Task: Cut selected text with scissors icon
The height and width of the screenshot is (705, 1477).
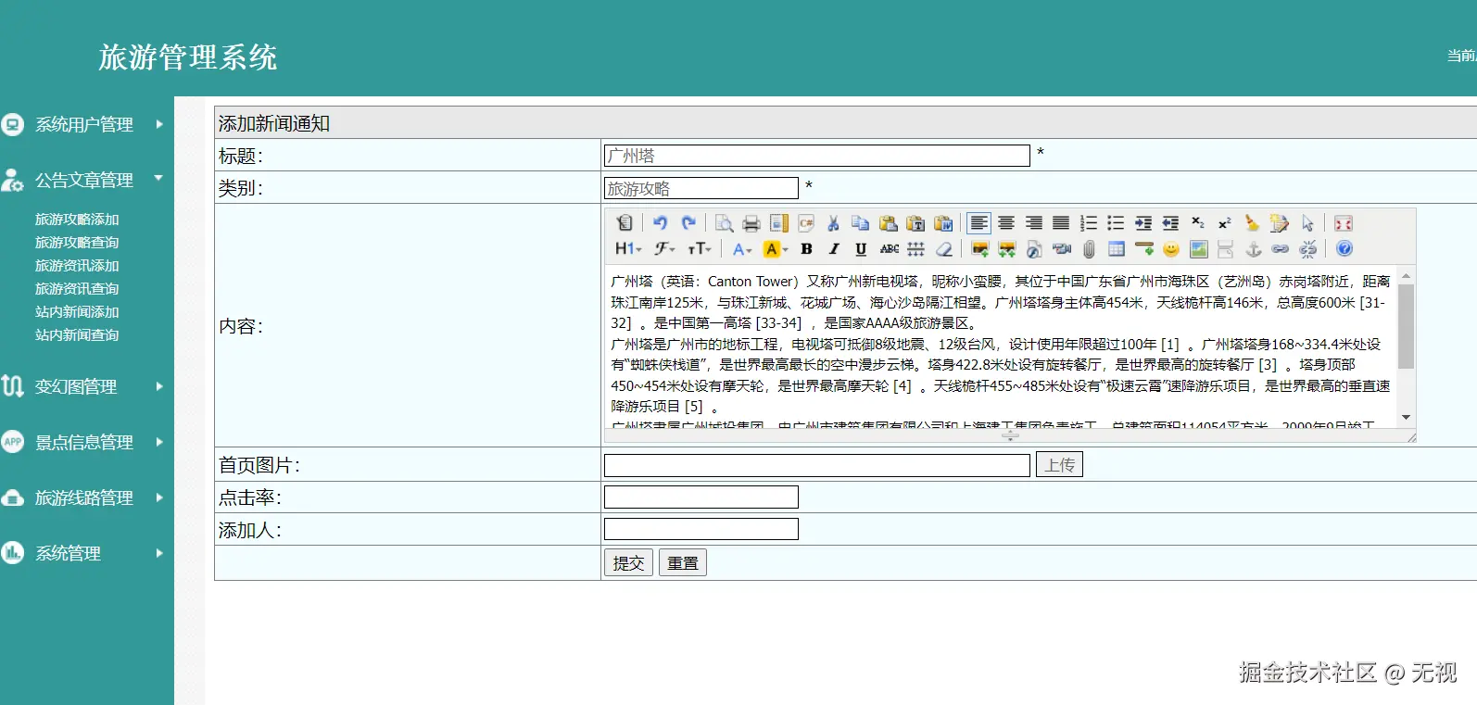Action: point(833,222)
